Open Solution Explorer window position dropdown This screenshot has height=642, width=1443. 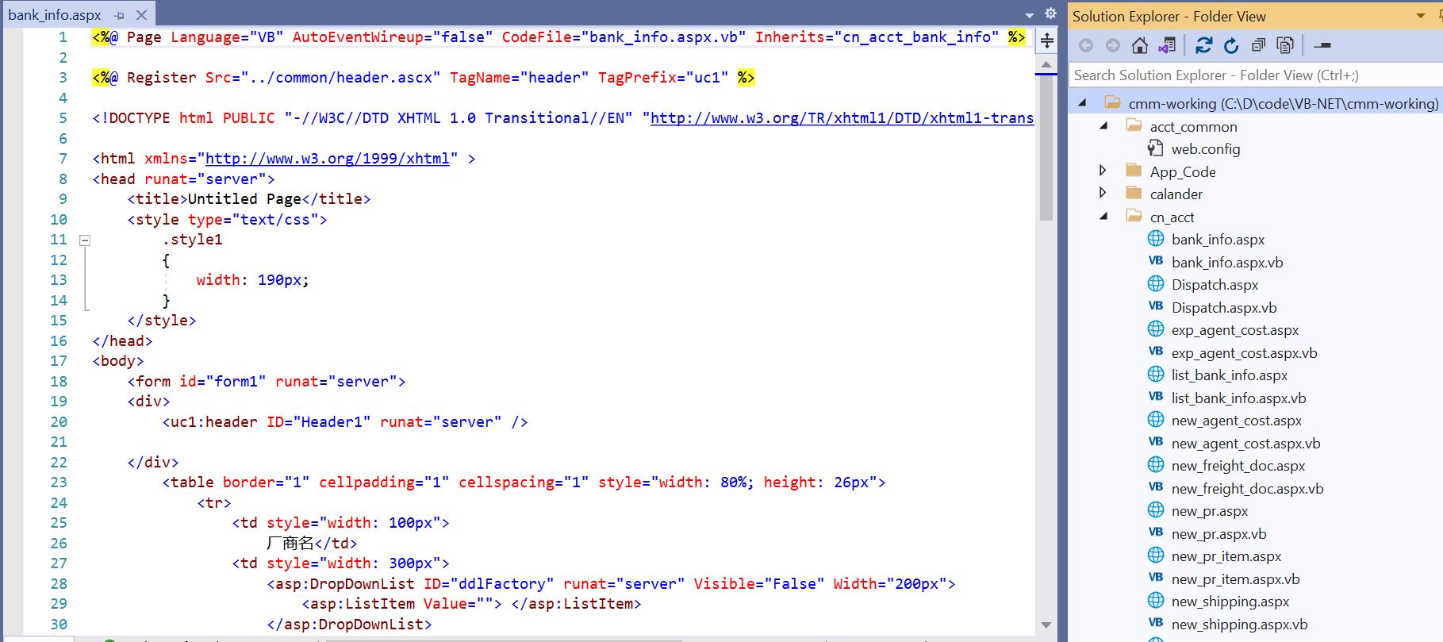(1420, 16)
